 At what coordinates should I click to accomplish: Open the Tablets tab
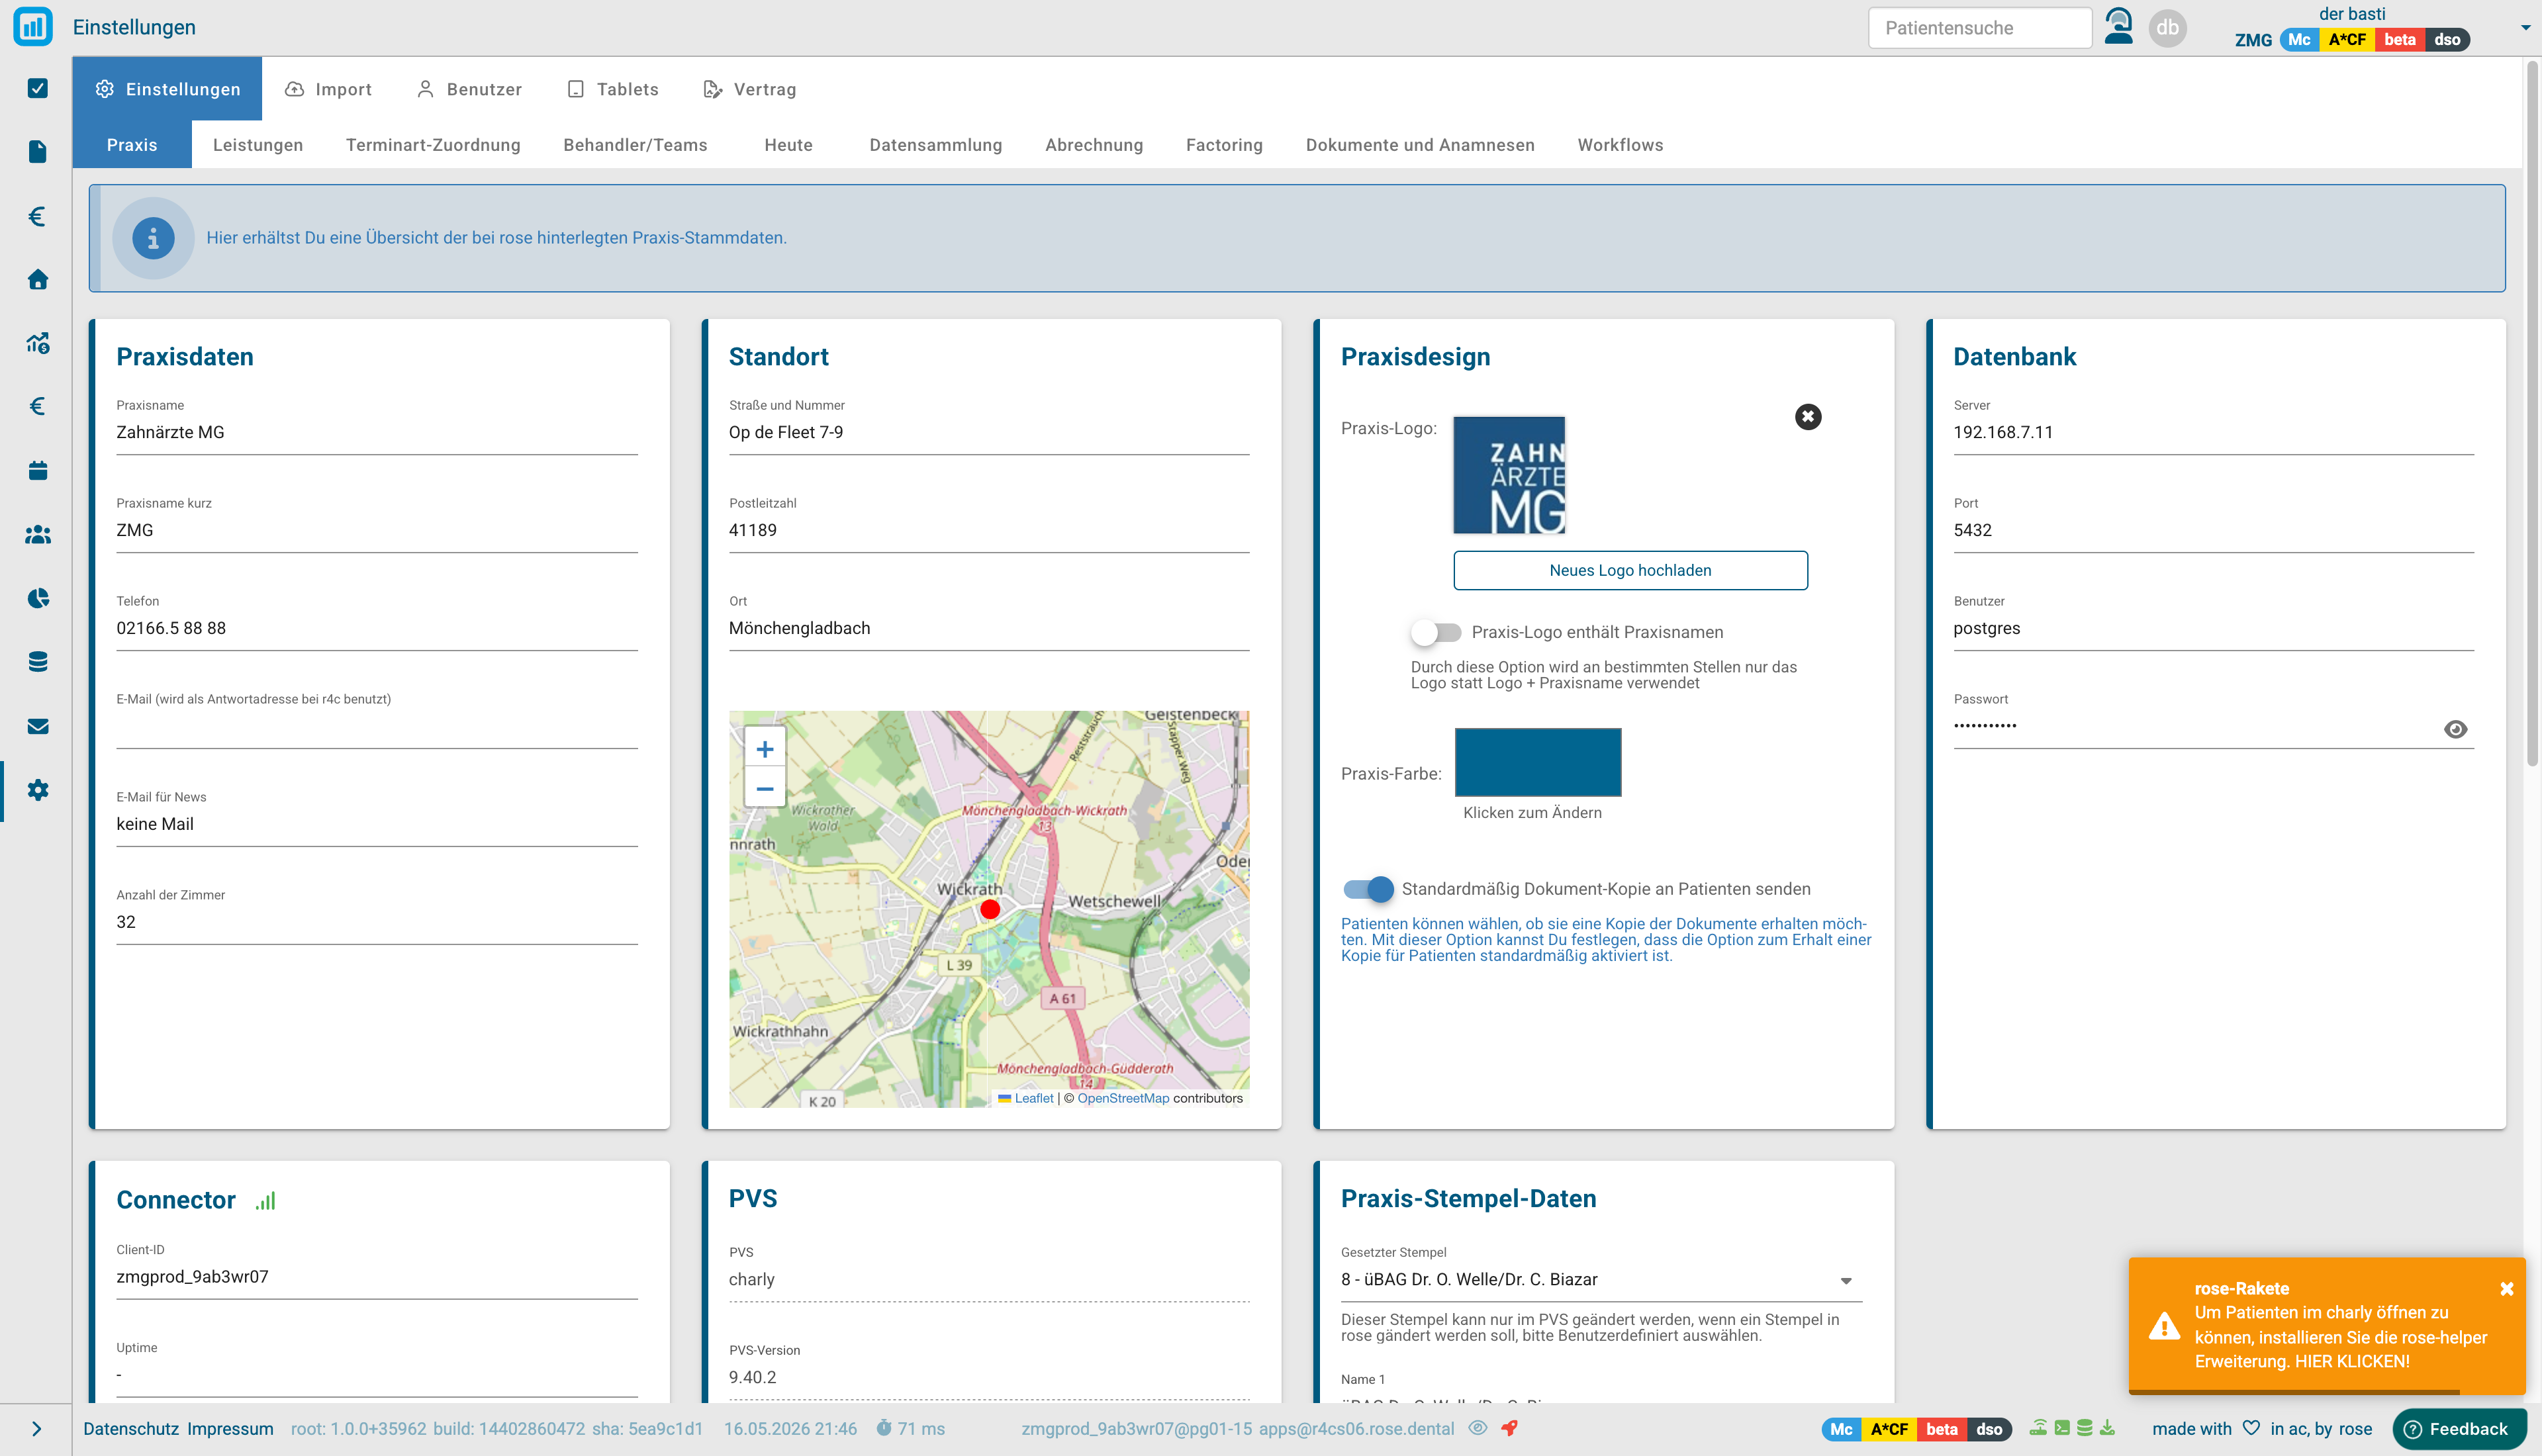point(613,89)
